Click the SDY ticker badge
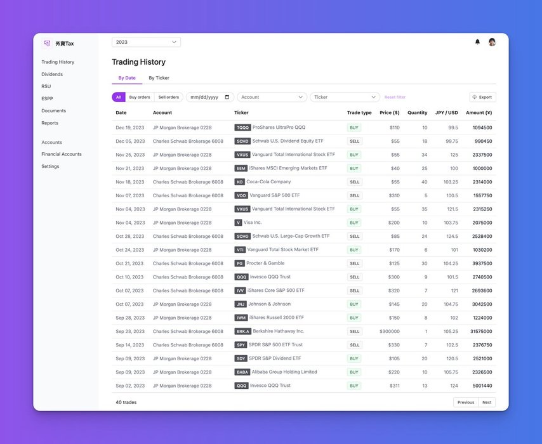The image size is (542, 444). tap(241, 358)
